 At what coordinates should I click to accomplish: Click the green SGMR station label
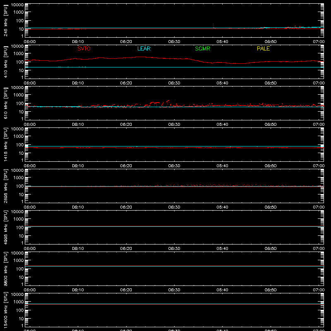202,48
